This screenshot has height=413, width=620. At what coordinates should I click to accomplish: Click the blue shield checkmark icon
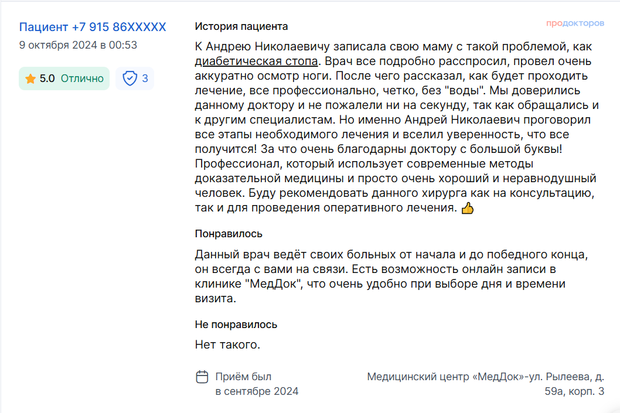point(130,78)
